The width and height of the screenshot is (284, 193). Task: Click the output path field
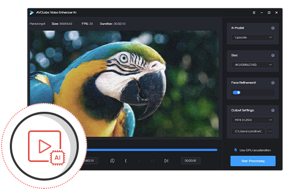tap(248, 131)
